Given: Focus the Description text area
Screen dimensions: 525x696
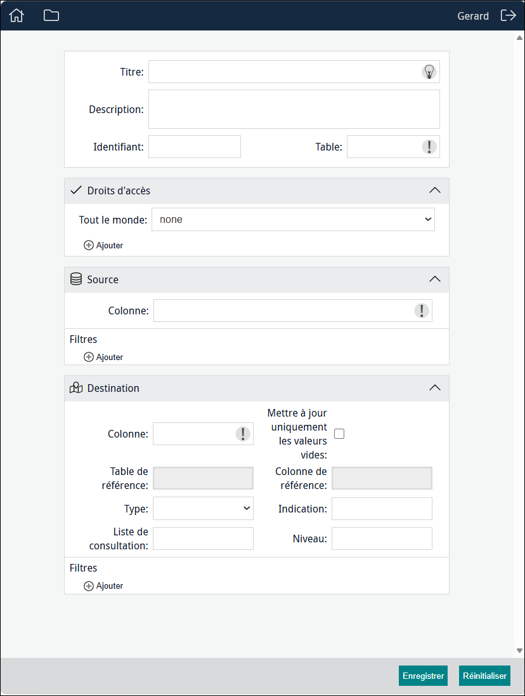Looking at the screenshot, I should click(294, 109).
